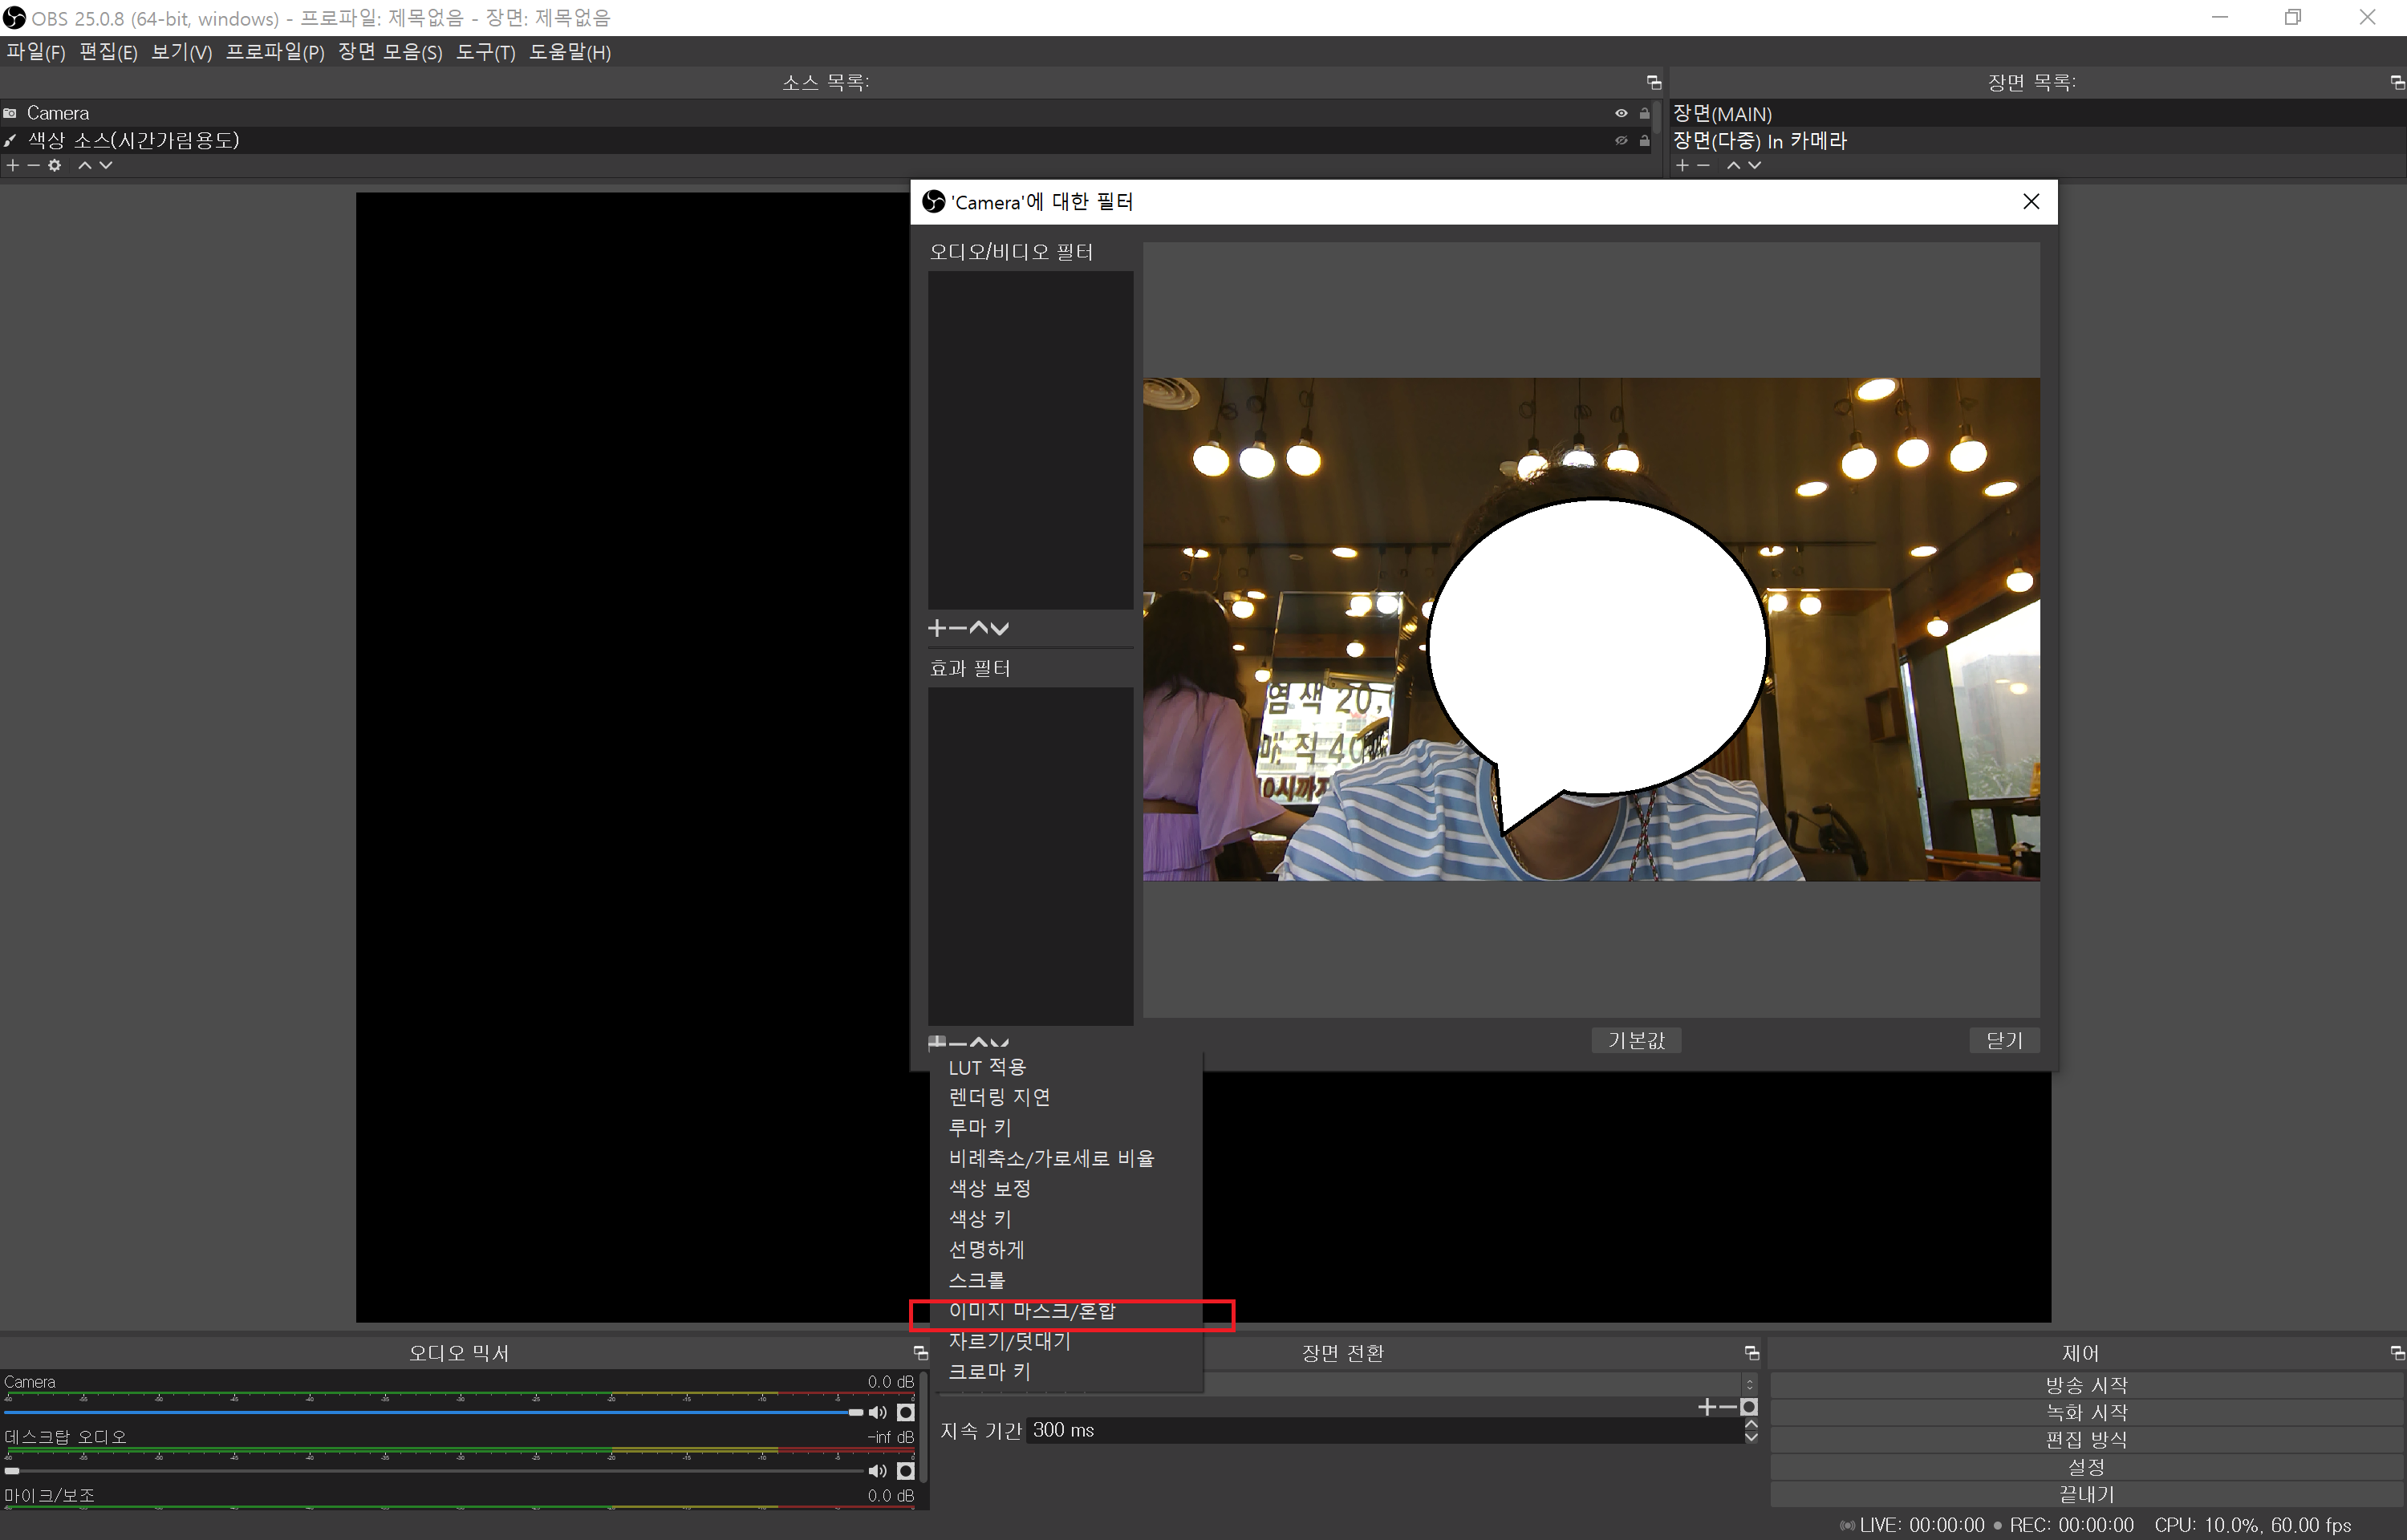The image size is (2407, 1540).
Task: Add a scene transition with plus icon
Action: tap(1707, 1407)
